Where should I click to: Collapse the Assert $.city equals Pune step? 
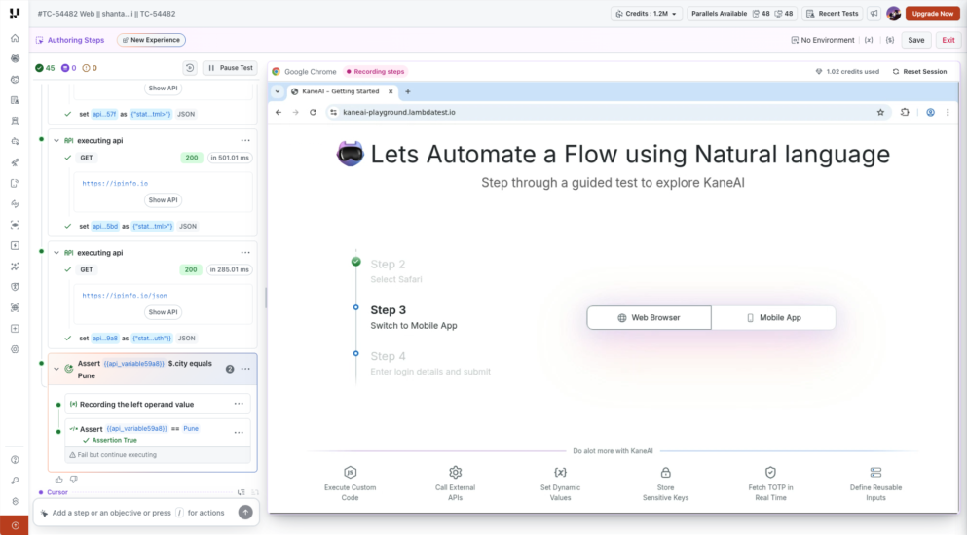tap(56, 369)
